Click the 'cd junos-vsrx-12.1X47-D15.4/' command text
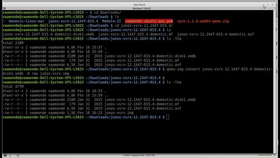 [x=144, y=25]
